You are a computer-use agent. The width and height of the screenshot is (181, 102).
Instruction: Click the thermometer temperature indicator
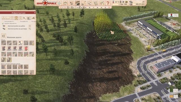tap(114, 2)
